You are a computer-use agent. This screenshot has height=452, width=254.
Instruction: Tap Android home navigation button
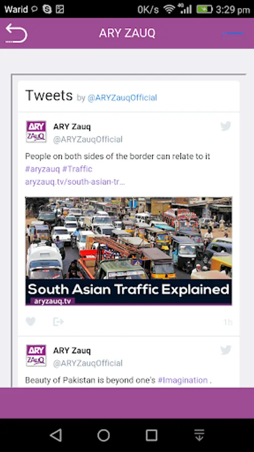[104, 435]
